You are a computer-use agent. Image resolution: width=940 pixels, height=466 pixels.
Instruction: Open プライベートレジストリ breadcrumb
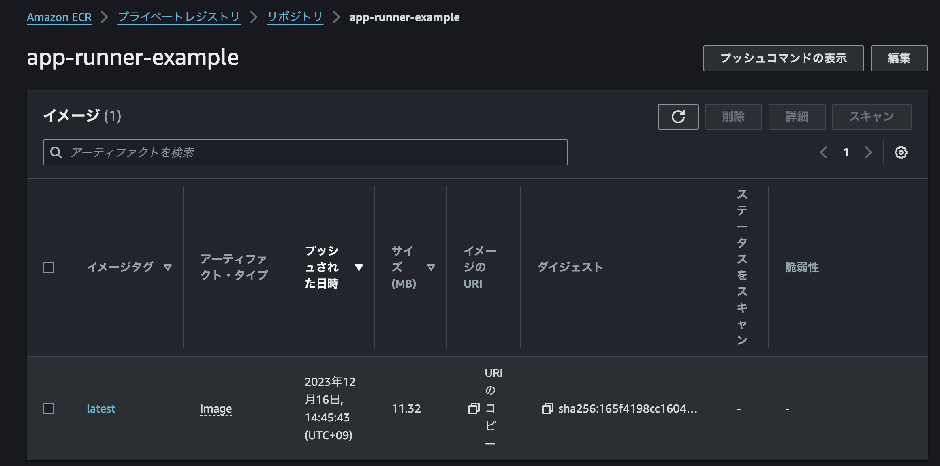coord(179,17)
